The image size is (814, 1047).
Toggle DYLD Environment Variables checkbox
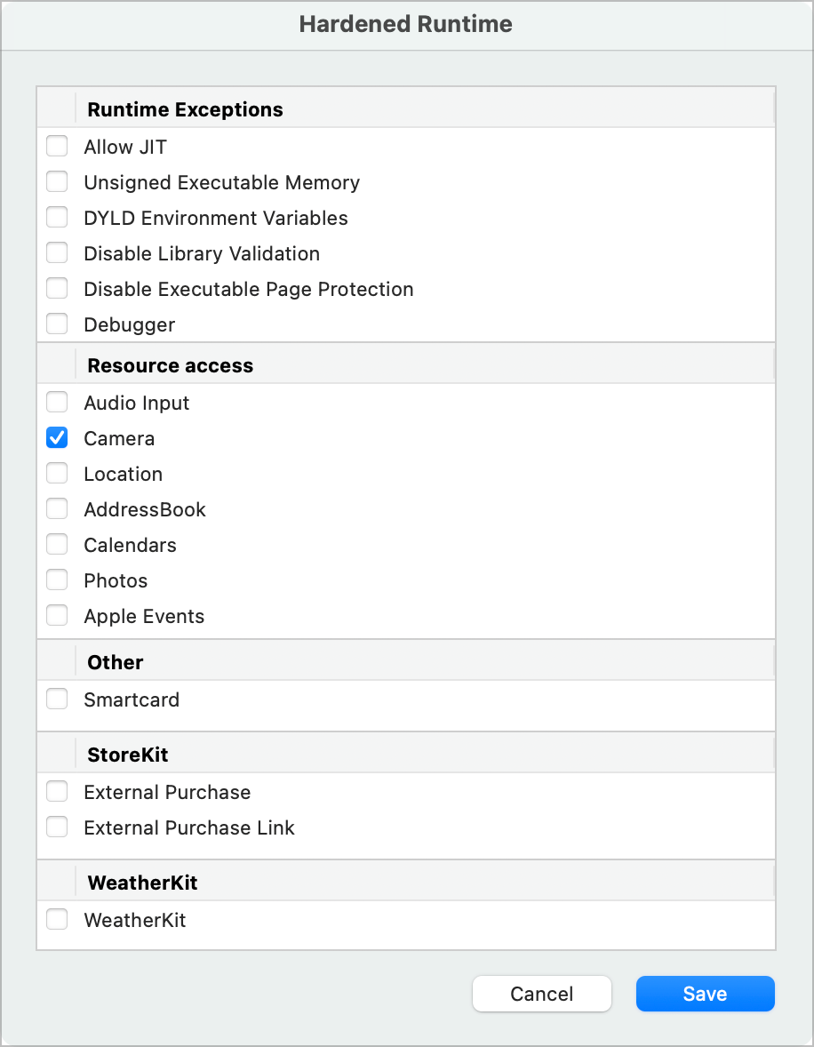click(x=57, y=218)
